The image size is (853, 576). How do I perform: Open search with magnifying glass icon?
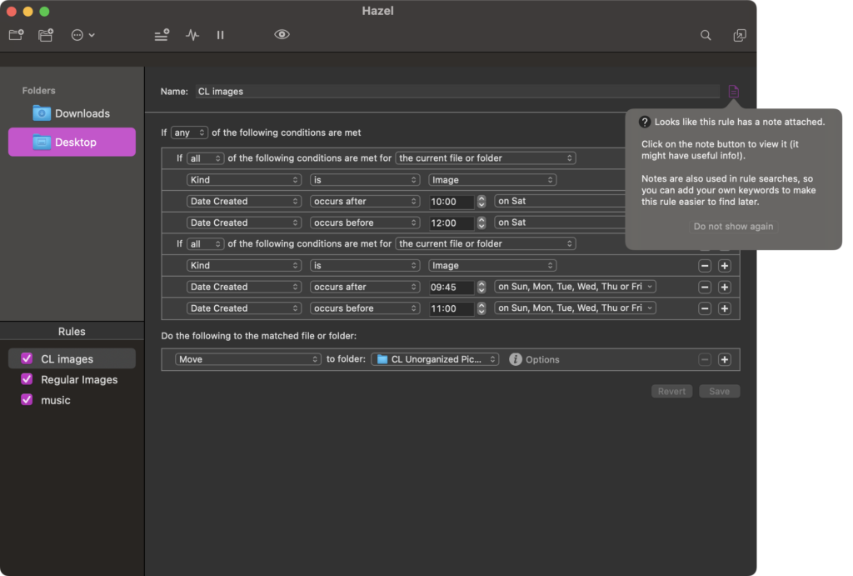[x=706, y=35]
